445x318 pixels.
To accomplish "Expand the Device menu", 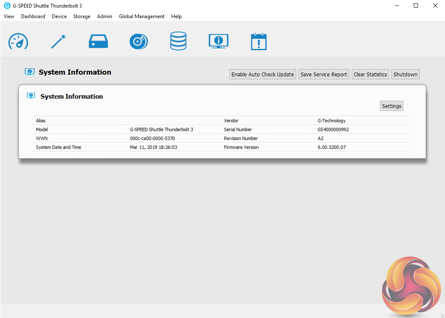I will (x=59, y=16).
